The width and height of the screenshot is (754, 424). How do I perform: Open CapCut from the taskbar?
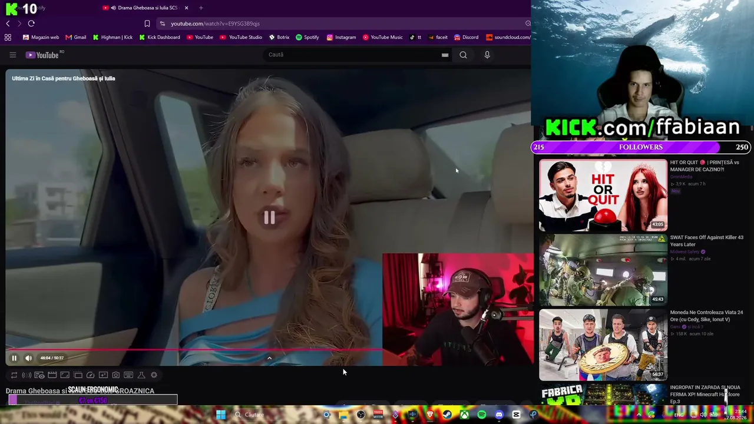tap(517, 415)
